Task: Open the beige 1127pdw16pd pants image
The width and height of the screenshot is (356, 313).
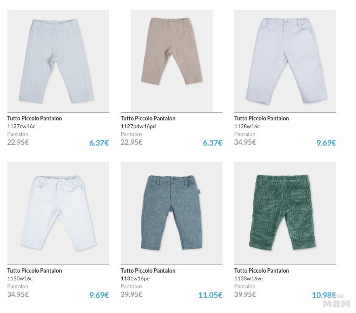Action: point(172,61)
